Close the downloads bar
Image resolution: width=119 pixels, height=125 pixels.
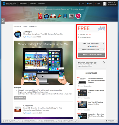[116, 121]
